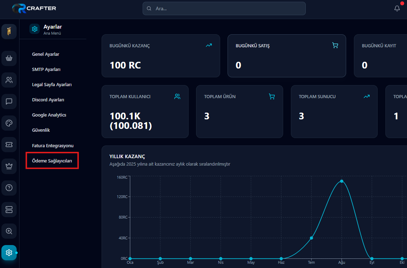Click the BUGÜNKÜ KAYIT card title
Screen dimensions: 407x268
coord(379,46)
